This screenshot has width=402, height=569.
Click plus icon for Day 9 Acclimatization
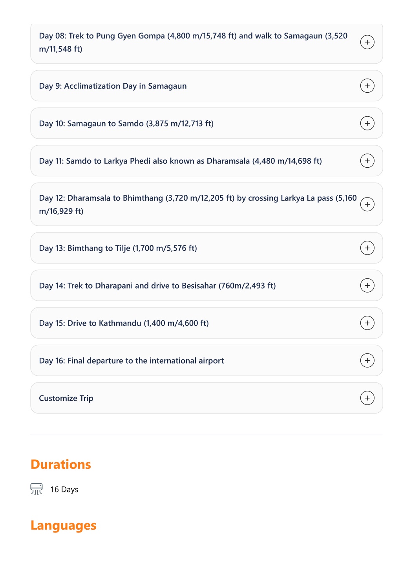(x=367, y=86)
